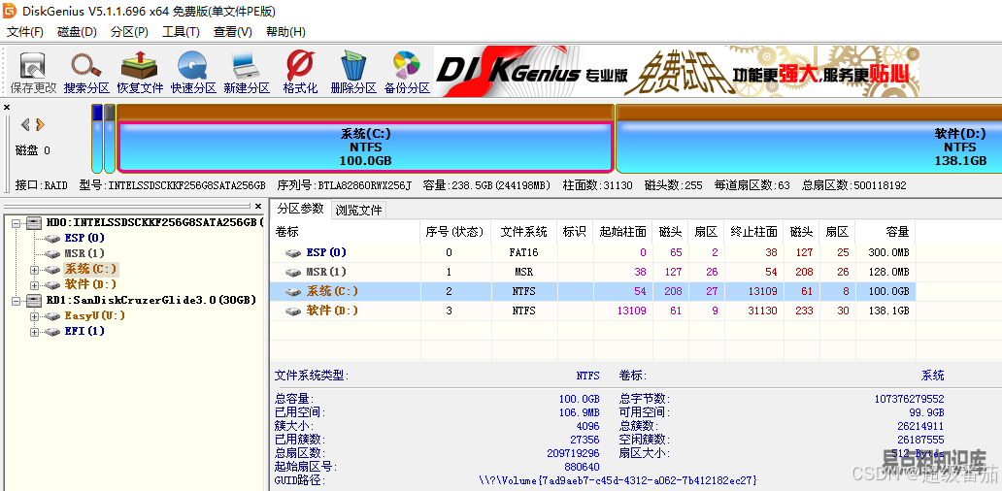1002x491 pixels.
Task: Click the 删除分区 delete partition icon
Action: coord(353,73)
